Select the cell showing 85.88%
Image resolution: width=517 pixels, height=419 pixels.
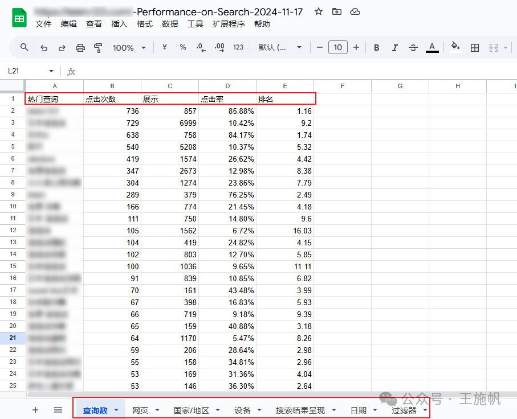tap(227, 111)
